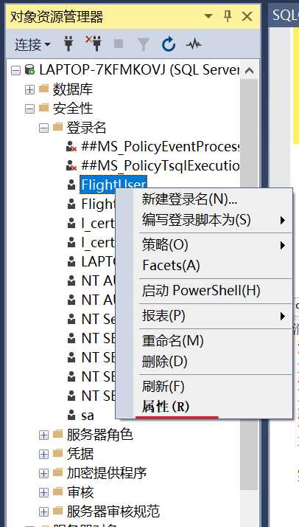Open the activity monitor pulse icon
The height and width of the screenshot is (527, 299).
(194, 44)
